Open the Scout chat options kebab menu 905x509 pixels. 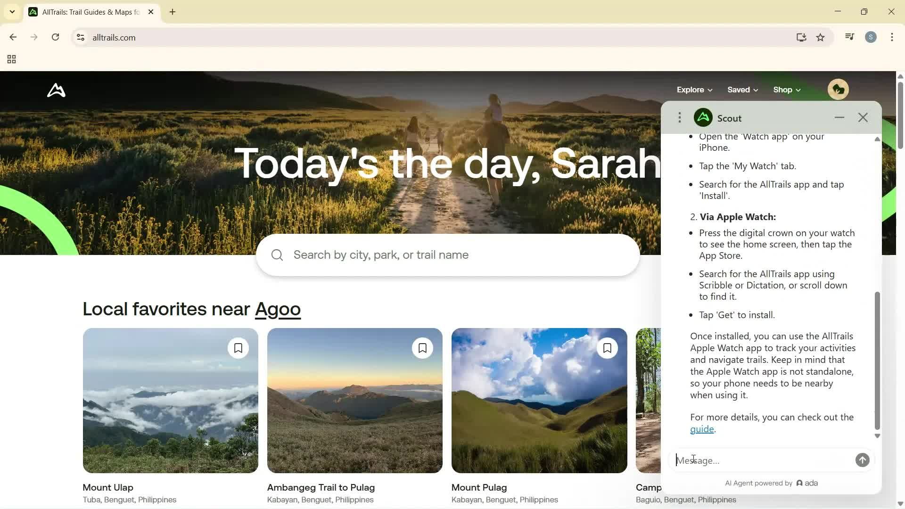point(679,117)
